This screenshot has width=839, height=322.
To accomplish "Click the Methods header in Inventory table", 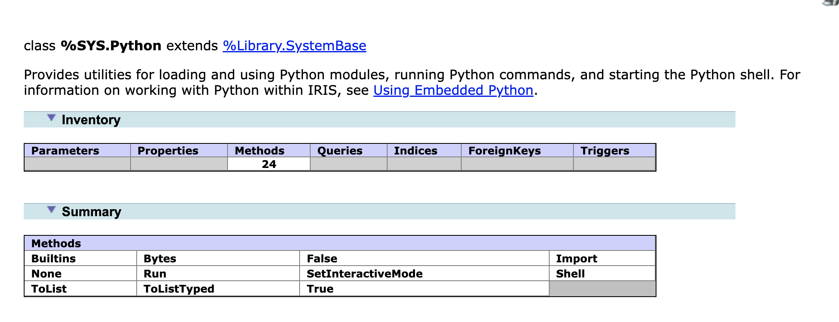I will [x=269, y=150].
